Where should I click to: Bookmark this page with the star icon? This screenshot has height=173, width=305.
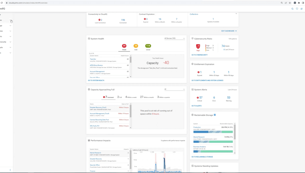(x=290, y=3)
